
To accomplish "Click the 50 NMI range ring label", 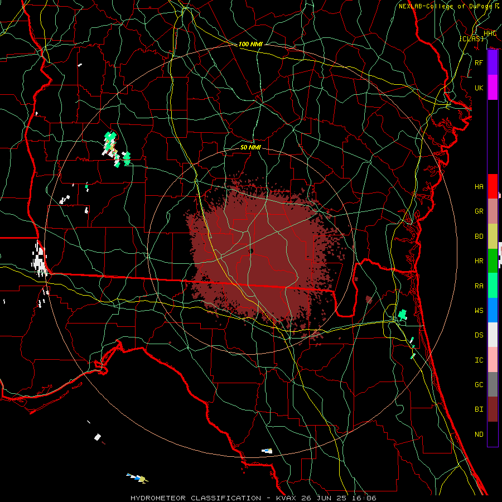I will [250, 147].
